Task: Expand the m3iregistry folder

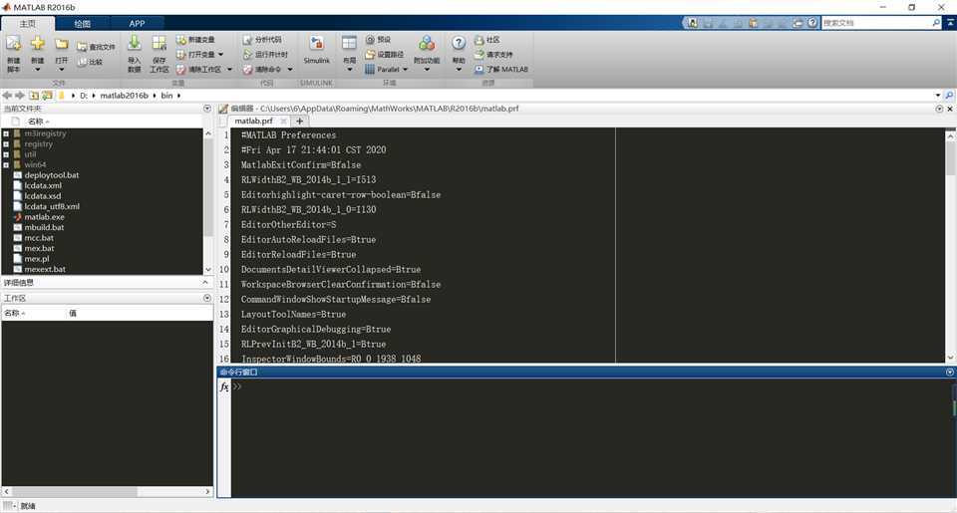Action: (6, 133)
